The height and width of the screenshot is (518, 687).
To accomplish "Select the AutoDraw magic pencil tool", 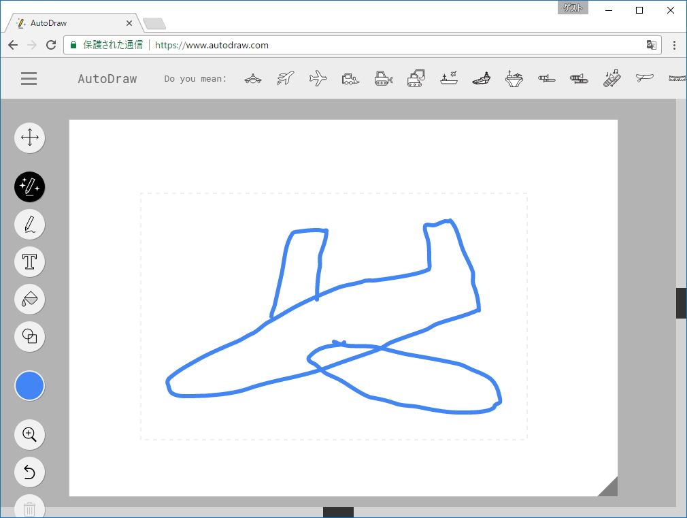I will [30, 187].
